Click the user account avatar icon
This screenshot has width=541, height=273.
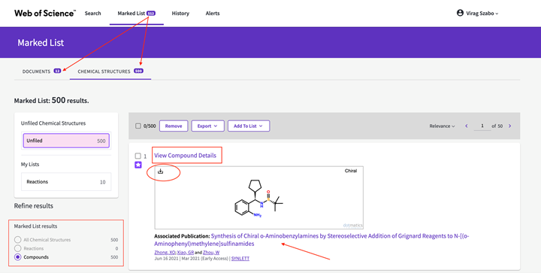click(x=460, y=13)
